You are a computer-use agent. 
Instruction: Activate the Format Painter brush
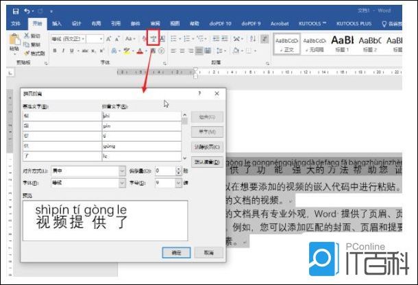coord(27,53)
